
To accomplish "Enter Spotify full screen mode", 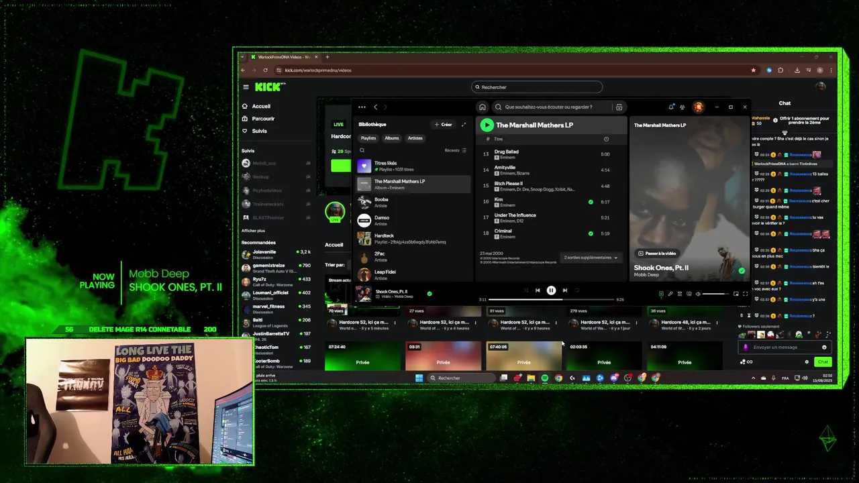I will tap(745, 294).
